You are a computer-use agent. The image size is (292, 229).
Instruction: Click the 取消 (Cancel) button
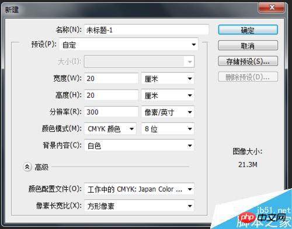click(x=248, y=45)
